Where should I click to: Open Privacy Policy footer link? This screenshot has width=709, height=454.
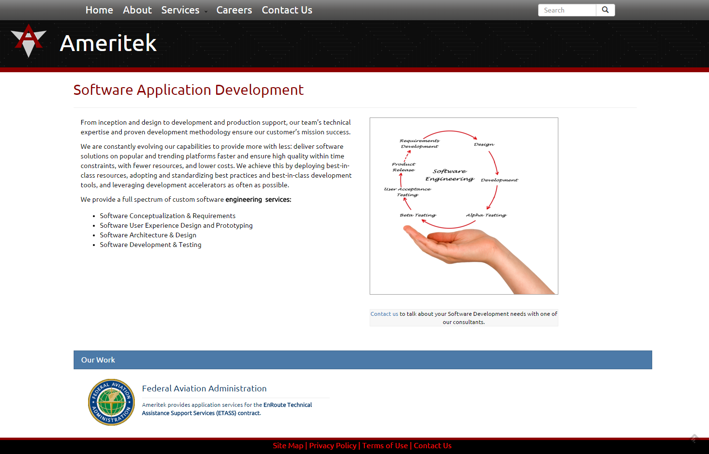pyautogui.click(x=333, y=446)
